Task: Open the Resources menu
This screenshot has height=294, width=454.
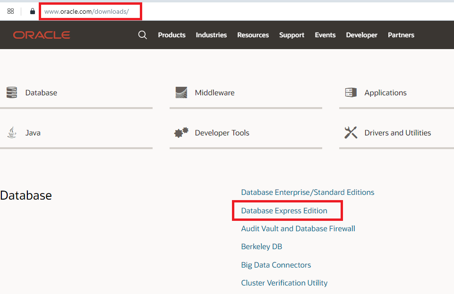Action: [253, 35]
